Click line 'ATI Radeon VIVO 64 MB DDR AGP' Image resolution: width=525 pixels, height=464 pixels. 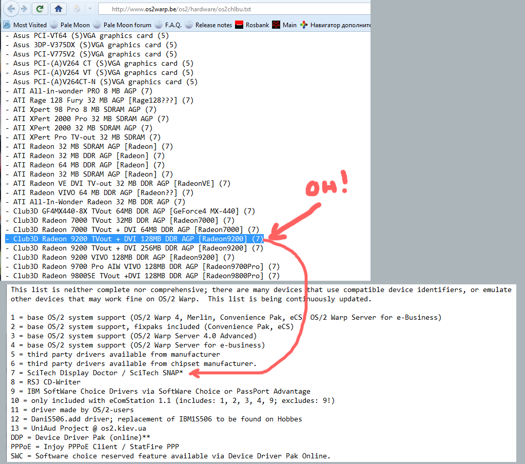[100, 193]
